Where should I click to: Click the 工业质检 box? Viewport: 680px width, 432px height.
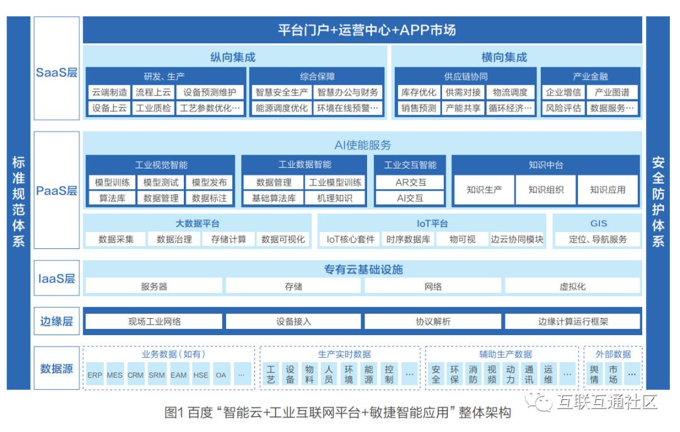(153, 108)
